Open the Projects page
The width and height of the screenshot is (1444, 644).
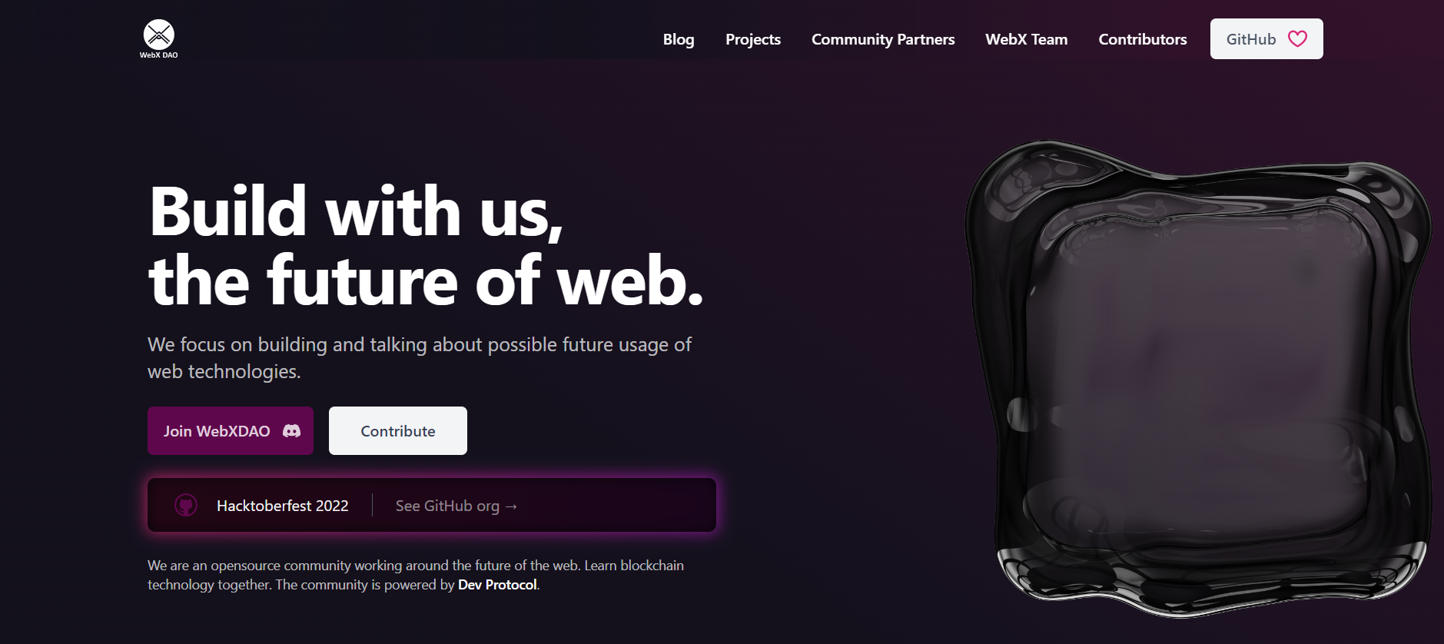(x=753, y=39)
